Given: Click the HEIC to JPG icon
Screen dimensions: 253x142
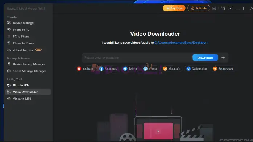Looking at the screenshot, I should pyautogui.click(x=9, y=85).
